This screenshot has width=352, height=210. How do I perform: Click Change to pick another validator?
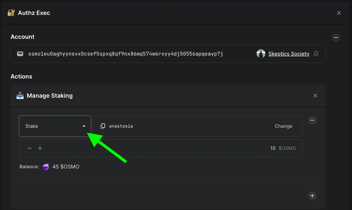pyautogui.click(x=283, y=126)
